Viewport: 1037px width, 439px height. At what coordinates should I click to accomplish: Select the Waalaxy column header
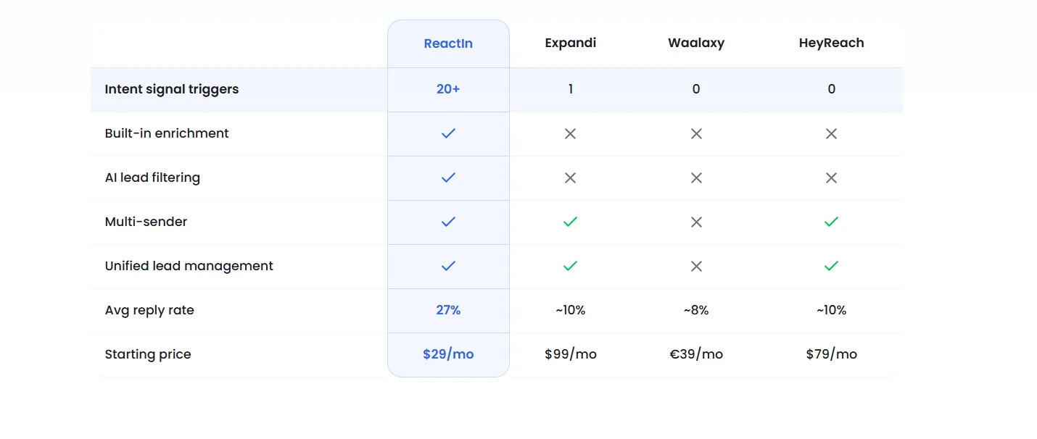(696, 43)
